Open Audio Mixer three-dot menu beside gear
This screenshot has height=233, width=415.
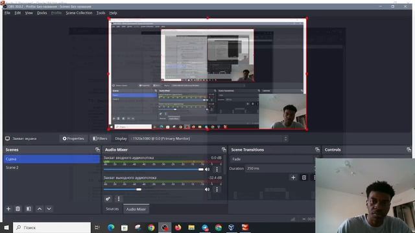119,199
